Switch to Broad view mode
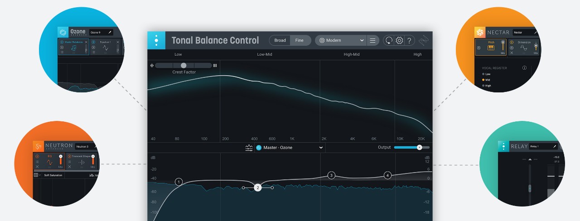 tap(280, 40)
